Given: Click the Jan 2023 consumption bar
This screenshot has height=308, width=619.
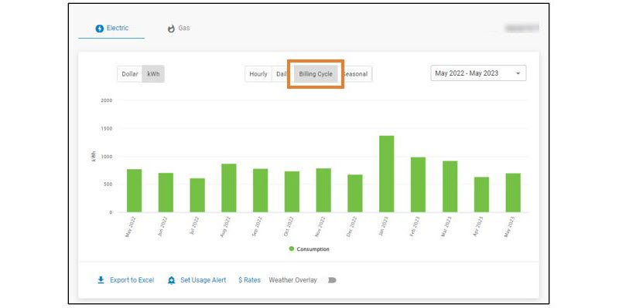Looking at the screenshot, I should coord(386,174).
